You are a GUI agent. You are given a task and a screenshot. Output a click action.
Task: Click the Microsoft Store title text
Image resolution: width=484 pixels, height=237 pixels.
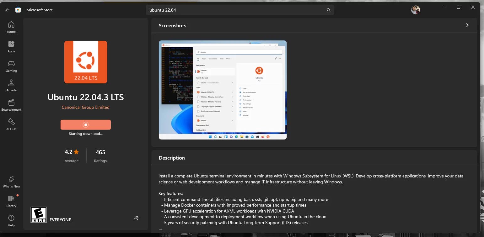40,10
